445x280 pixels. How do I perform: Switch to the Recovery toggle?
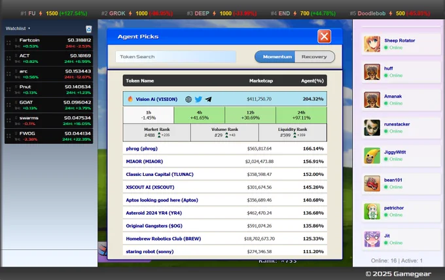(x=315, y=57)
